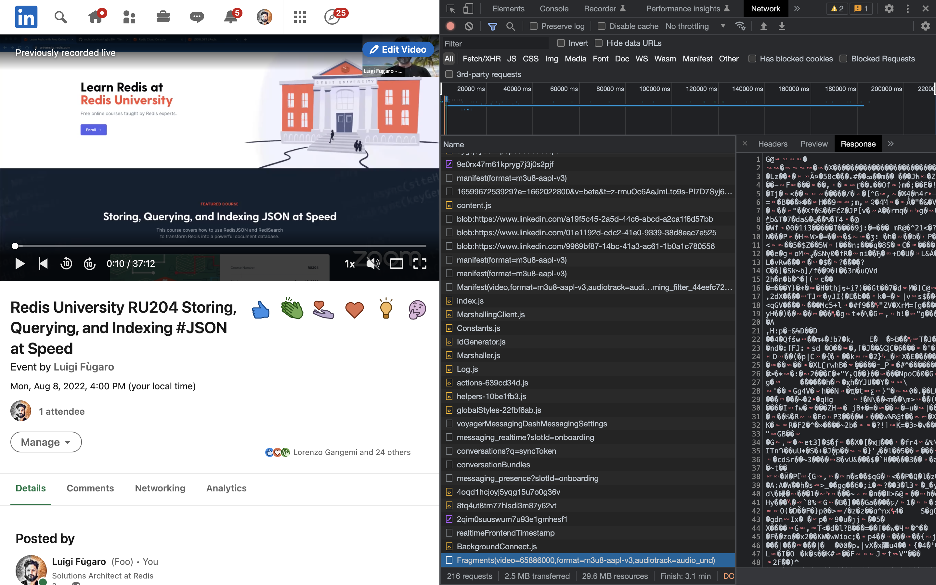The width and height of the screenshot is (936, 585).
Task: Stop recording network log
Action: point(450,26)
